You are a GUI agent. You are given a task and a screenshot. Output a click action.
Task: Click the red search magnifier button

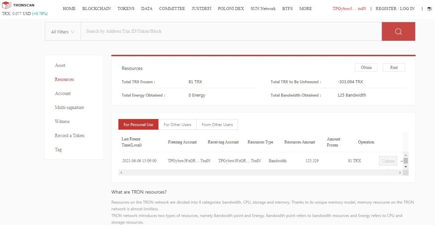398,31
